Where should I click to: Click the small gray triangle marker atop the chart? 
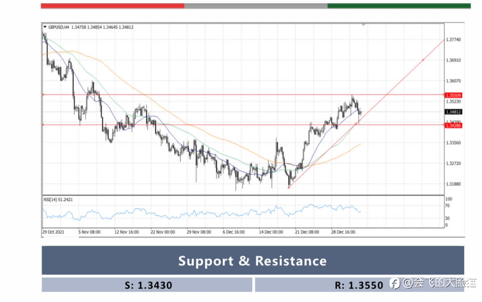pos(364,25)
